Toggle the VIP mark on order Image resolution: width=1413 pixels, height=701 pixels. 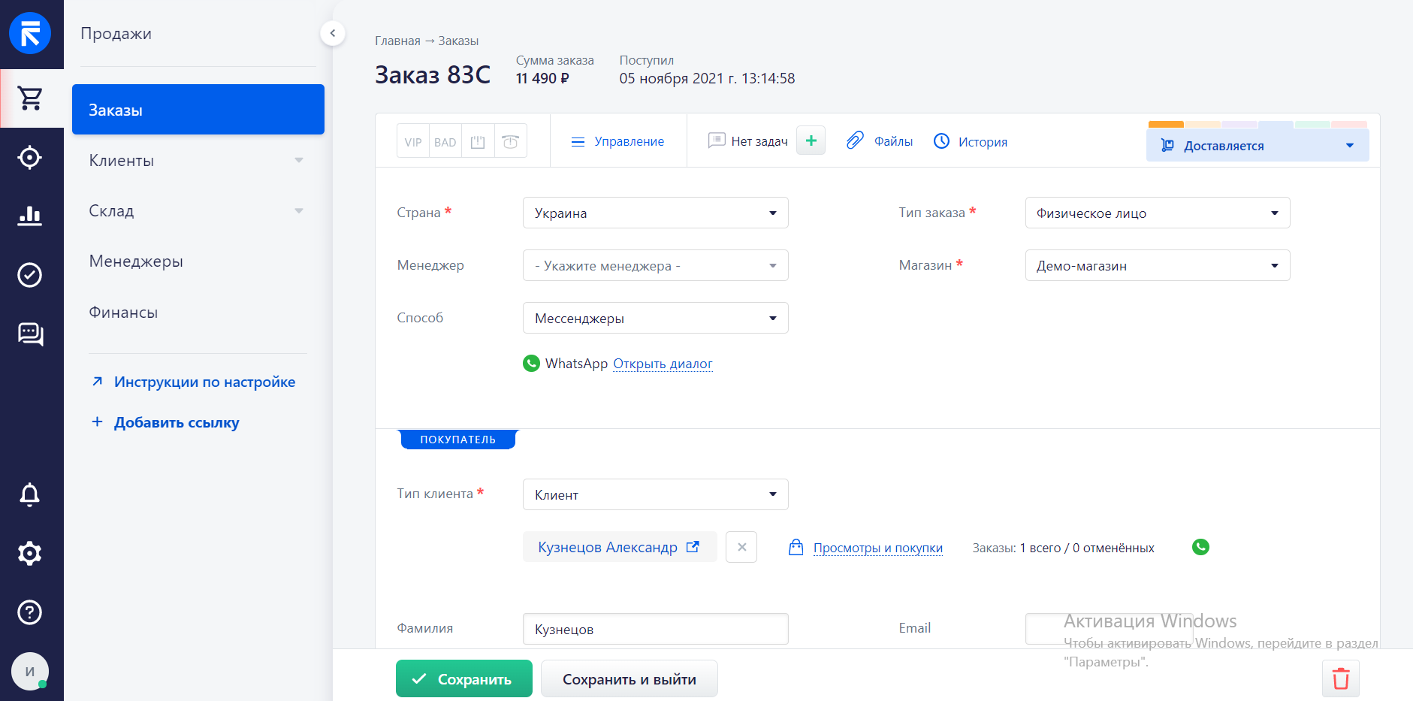[413, 141]
